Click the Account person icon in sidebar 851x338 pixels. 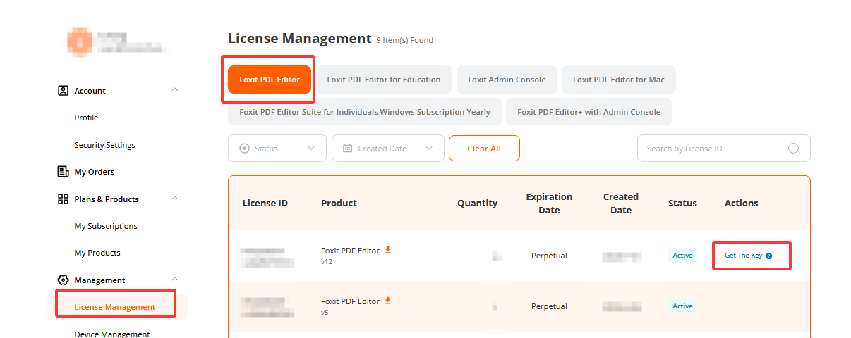(x=63, y=90)
